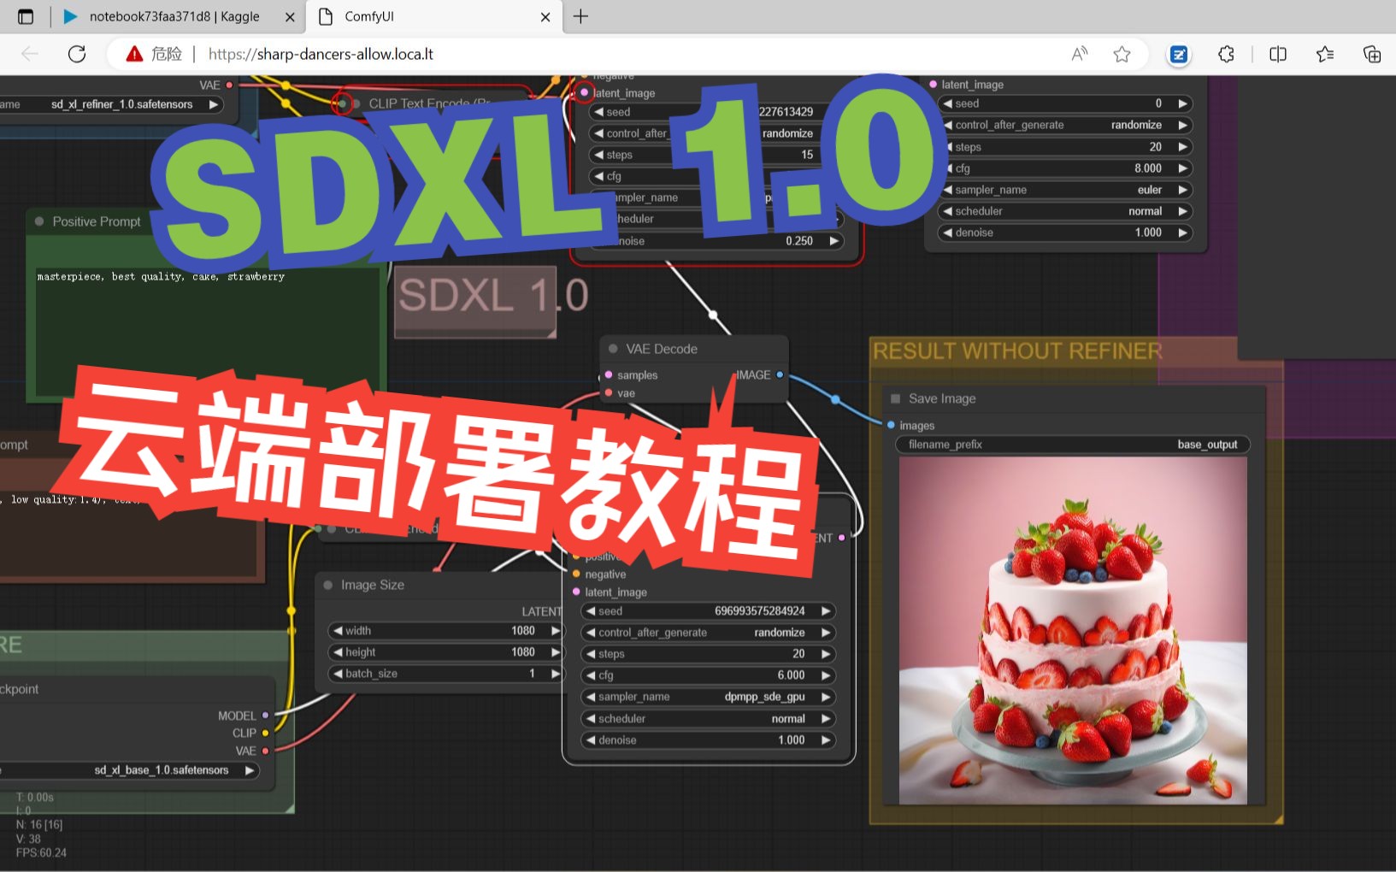The image size is (1396, 872).
Task: Increase cfg 8.000 value
Action: click(1183, 168)
